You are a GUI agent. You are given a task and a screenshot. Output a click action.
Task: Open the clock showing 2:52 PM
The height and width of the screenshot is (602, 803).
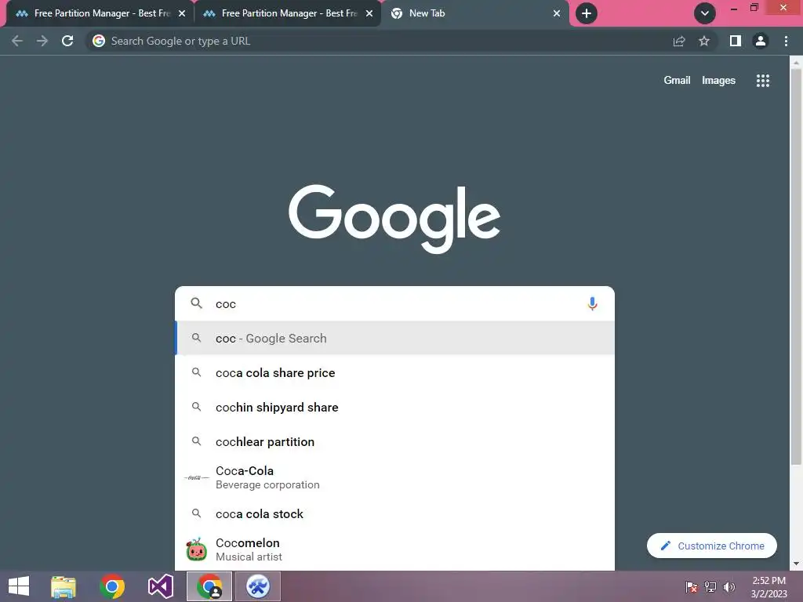768,586
